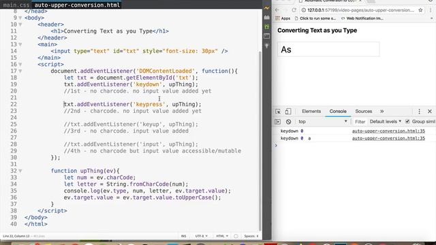Open the HTML language mode dropdown
This screenshot has height=245, width=436.
tap(222, 236)
